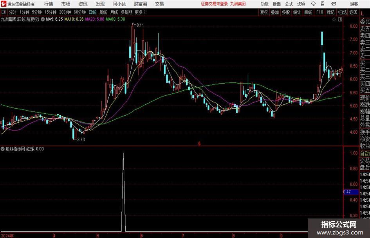Click the L label at the right panel top
Image resolution: width=370 pixels, height=238 pixels.
click(363, 14)
